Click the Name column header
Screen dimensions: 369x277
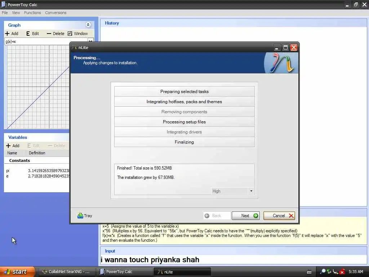click(12, 153)
